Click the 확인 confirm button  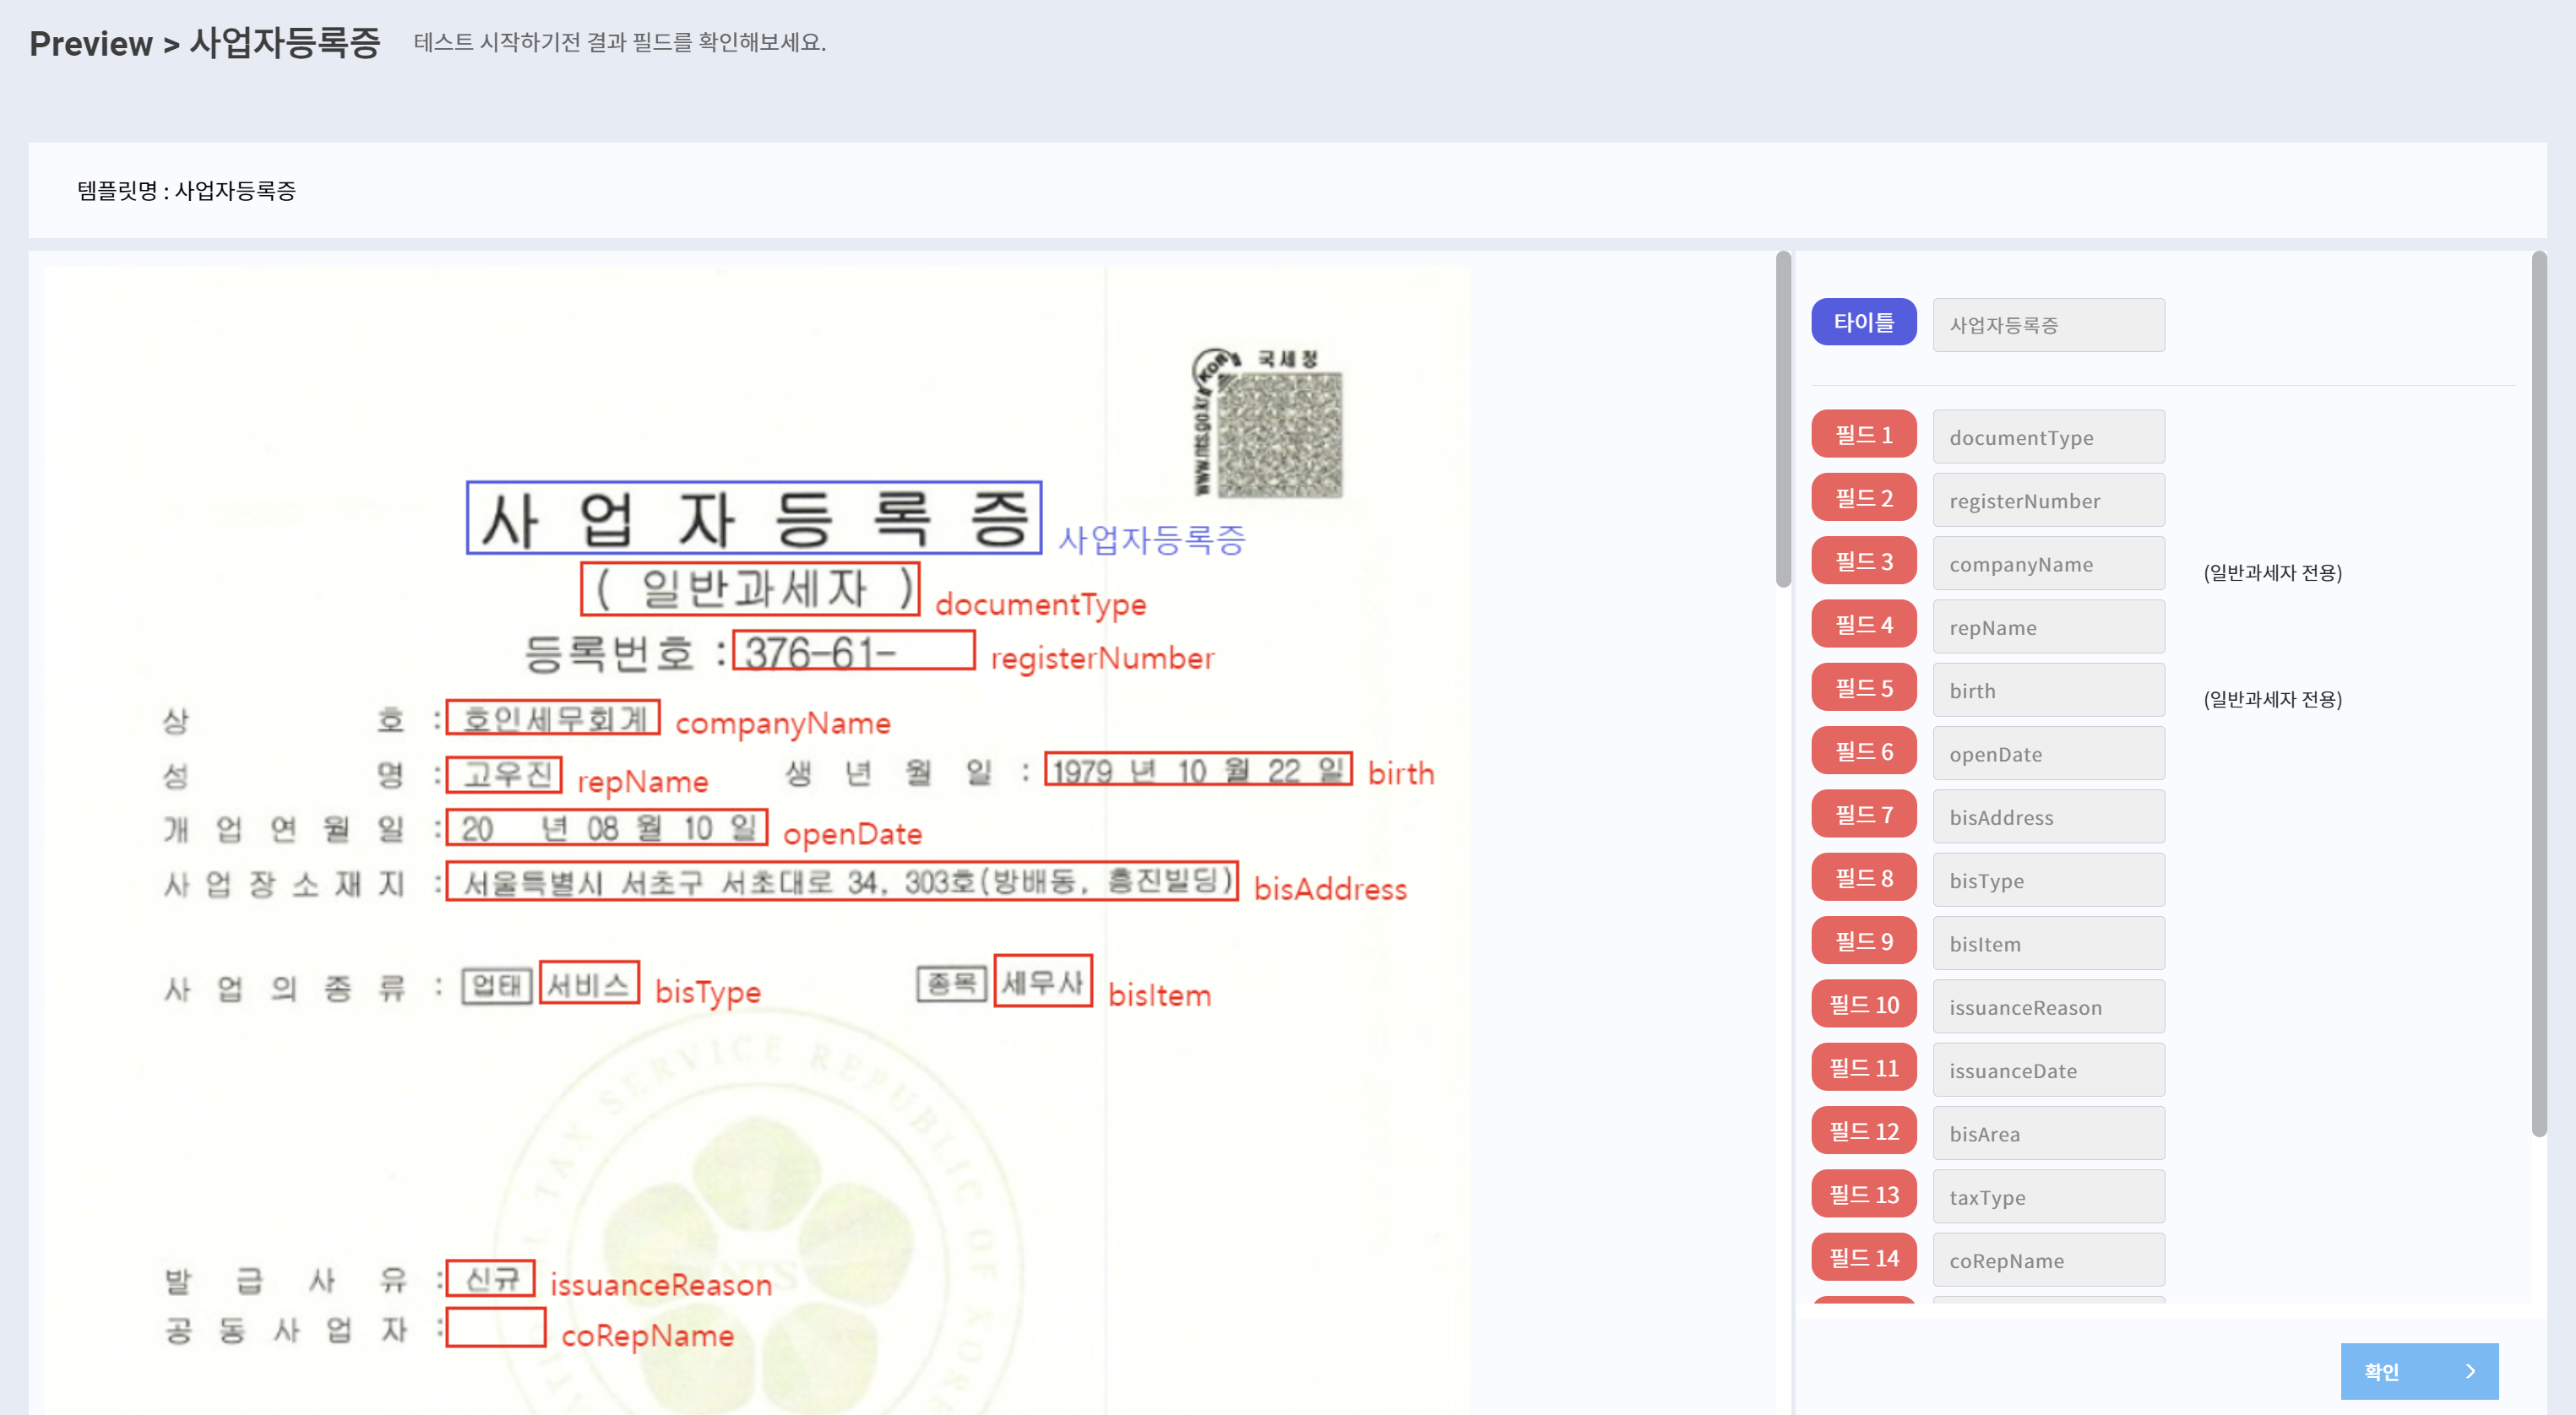click(2418, 1371)
